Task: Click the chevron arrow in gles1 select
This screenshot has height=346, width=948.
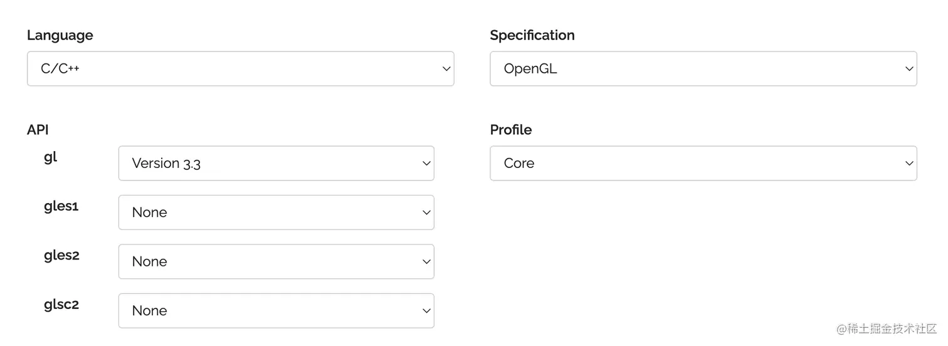Action: 426,212
